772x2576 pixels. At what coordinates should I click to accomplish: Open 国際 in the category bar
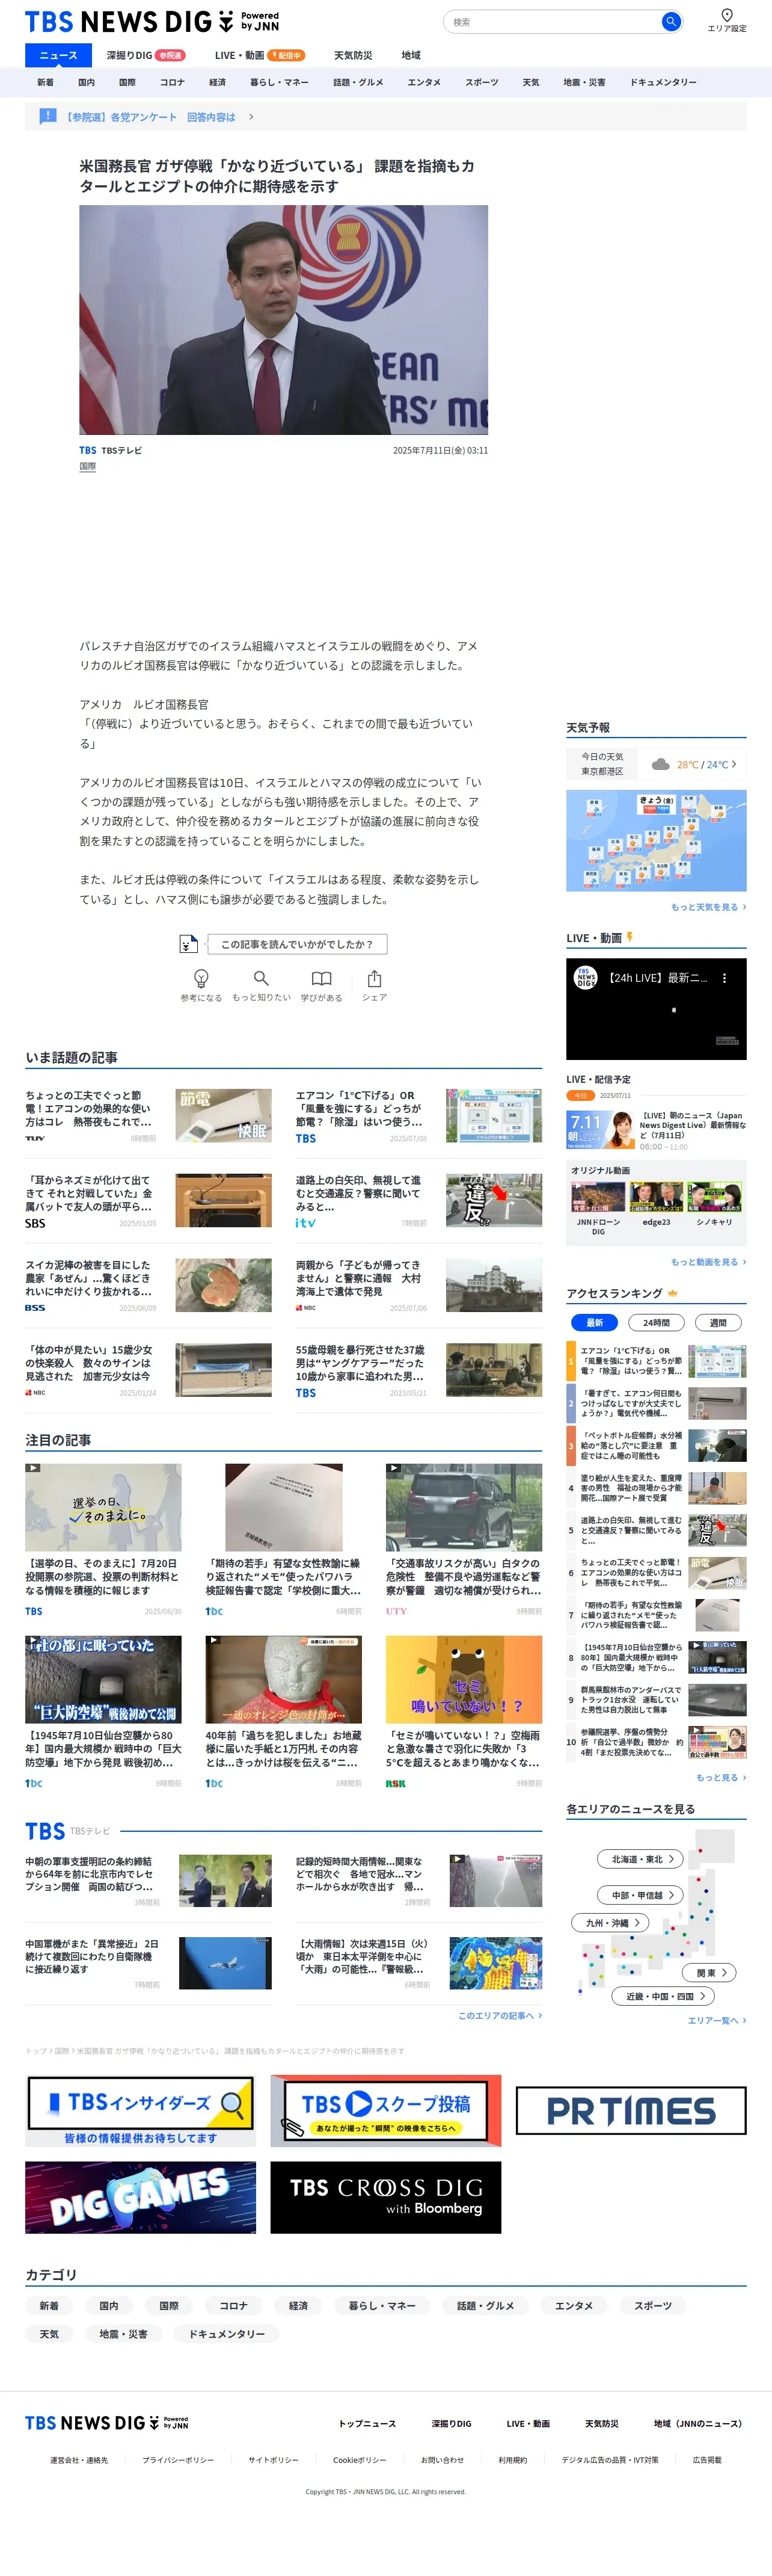click(x=127, y=82)
